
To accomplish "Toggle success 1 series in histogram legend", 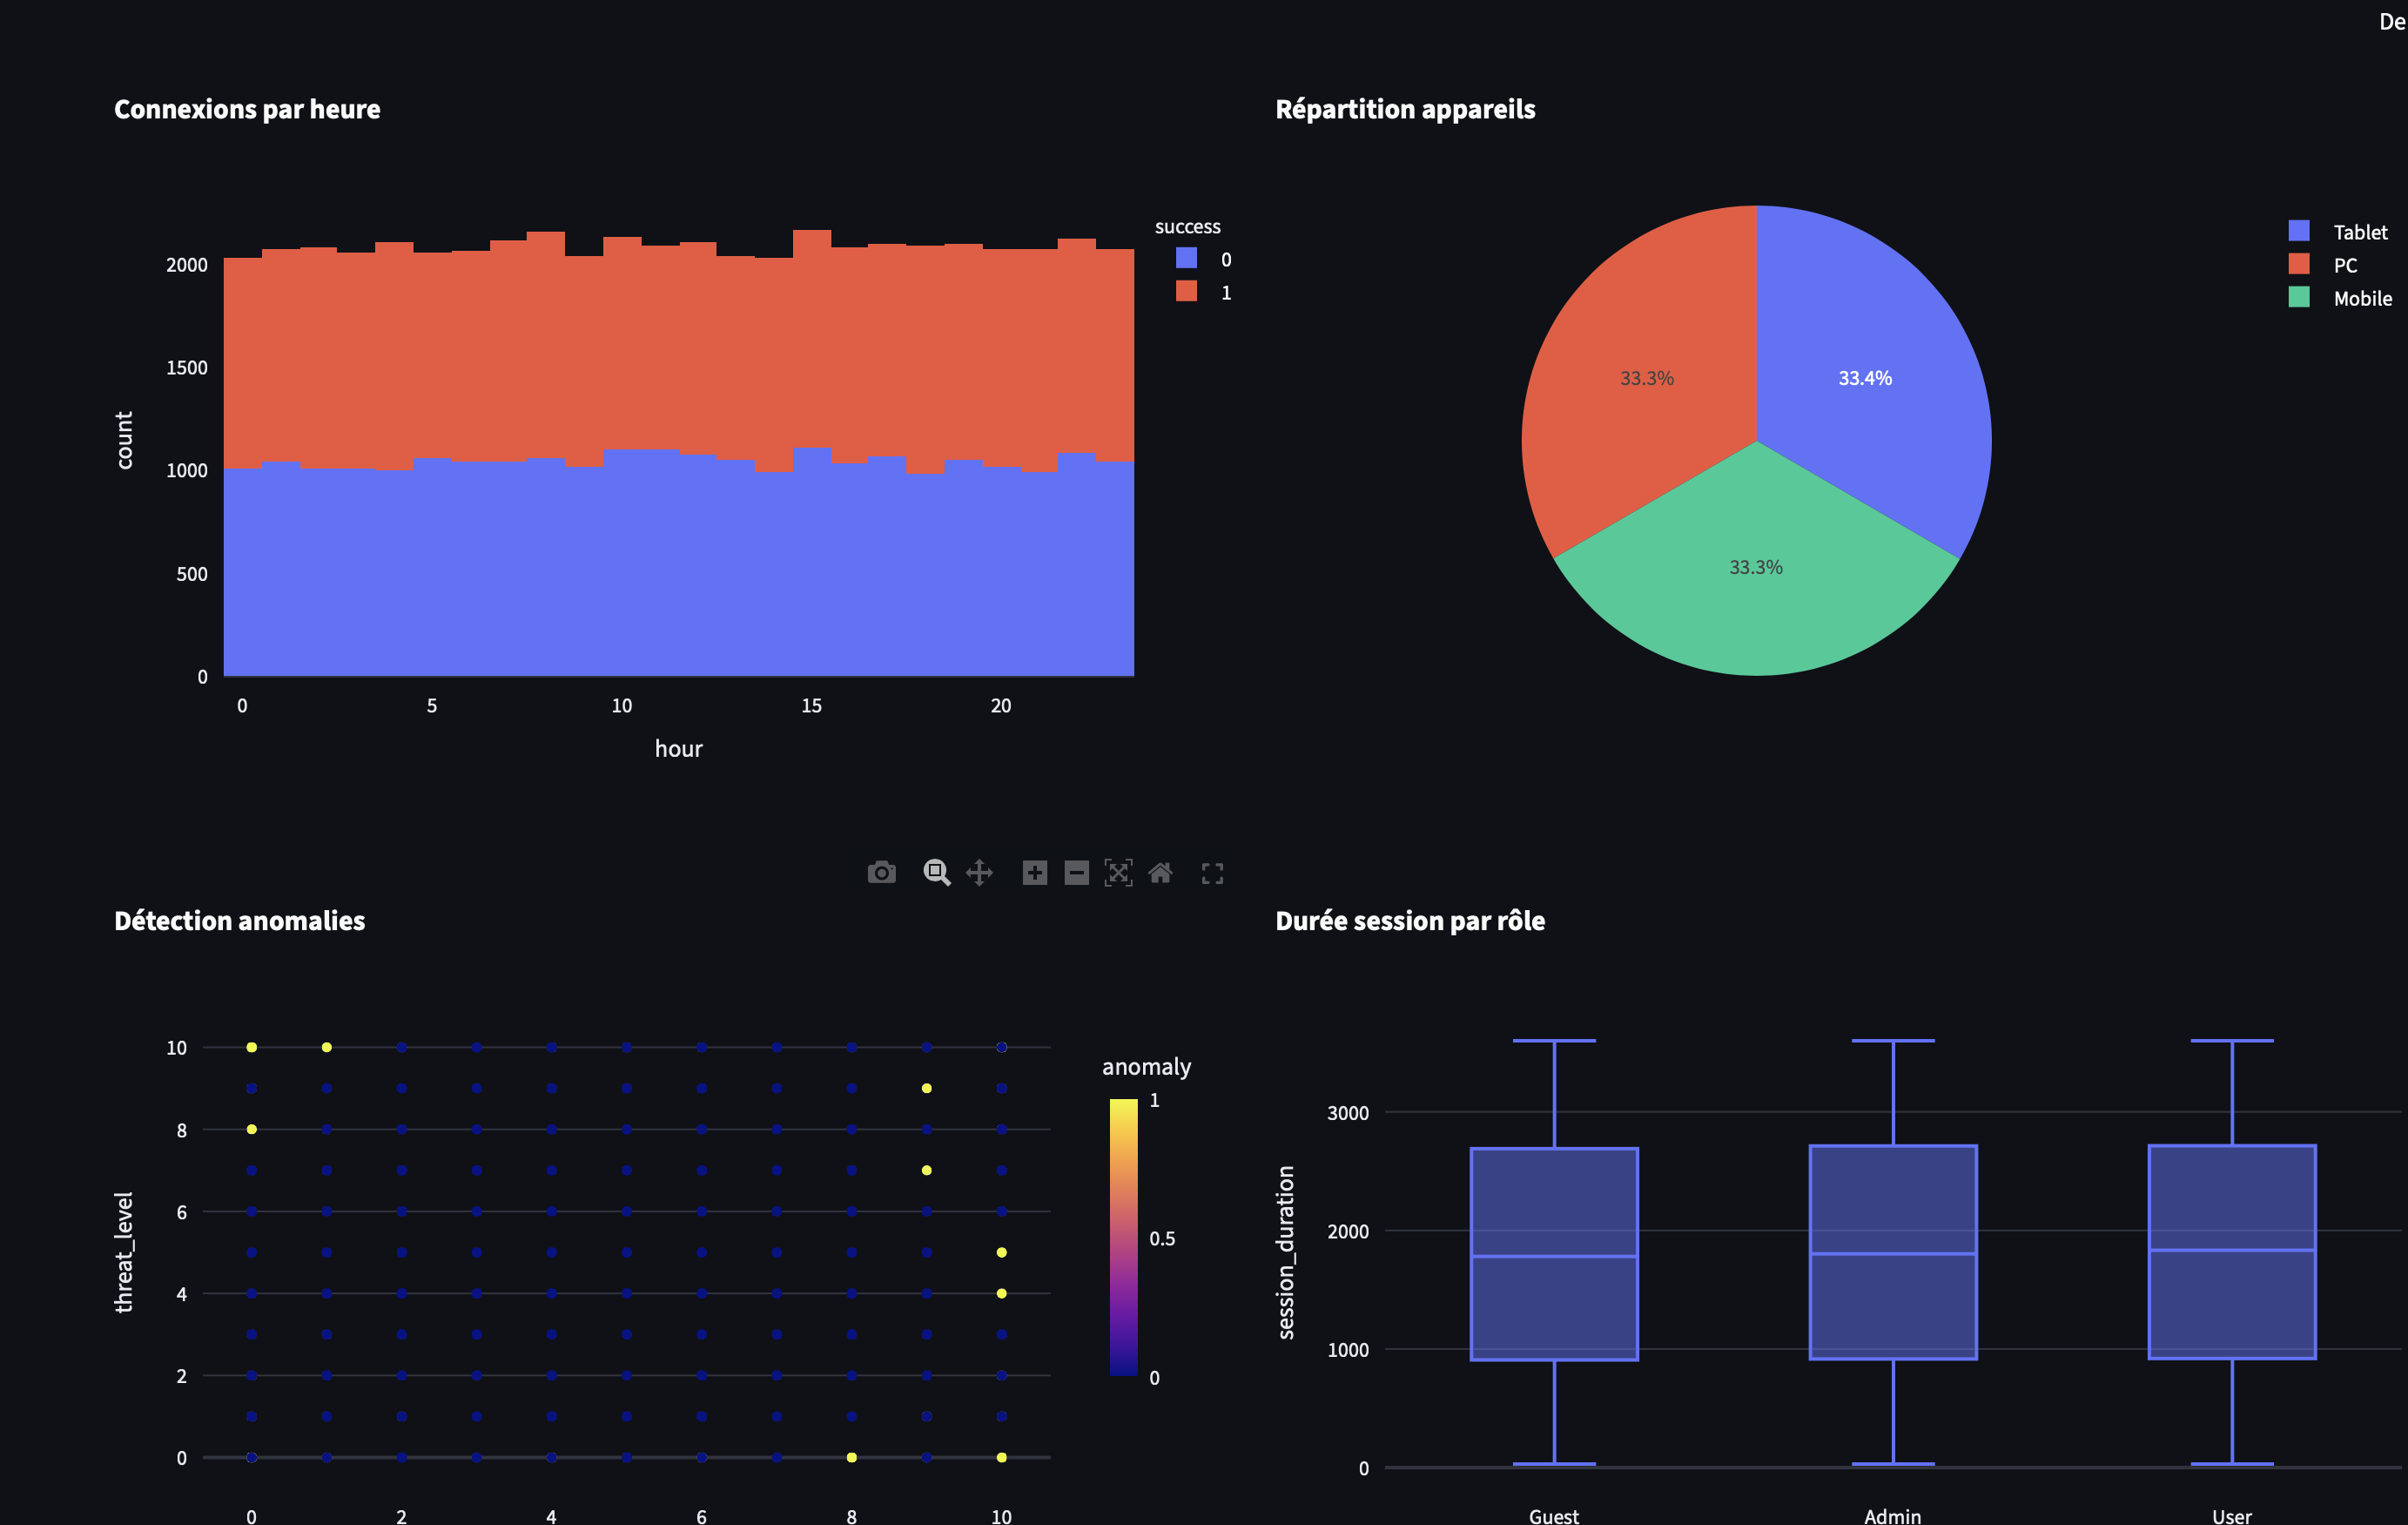I will click(1203, 292).
